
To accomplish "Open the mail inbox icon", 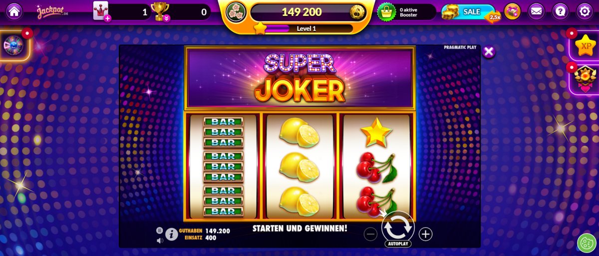I will point(537,11).
